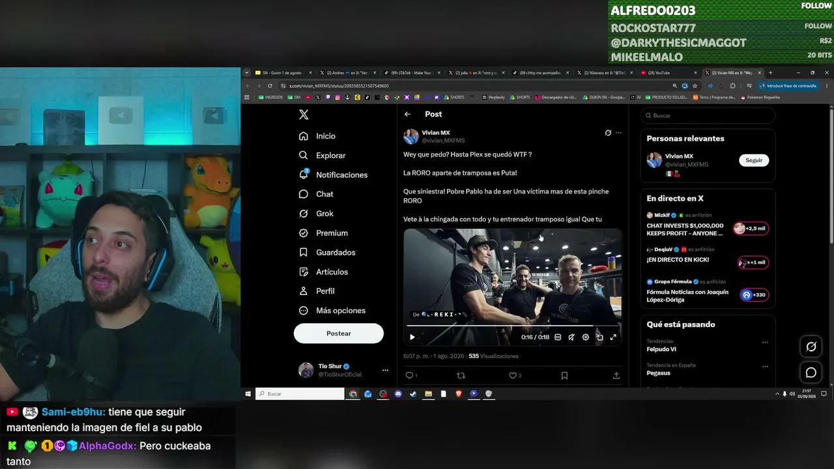Open Guardados bookmarks in the sidebar
Viewport: 834px width, 469px height.
pos(326,252)
